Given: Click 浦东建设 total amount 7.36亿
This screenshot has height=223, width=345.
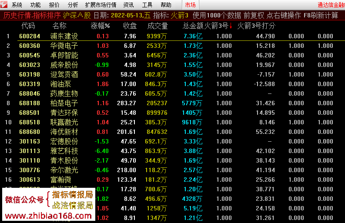Looking at the screenshot, I should (193, 36).
